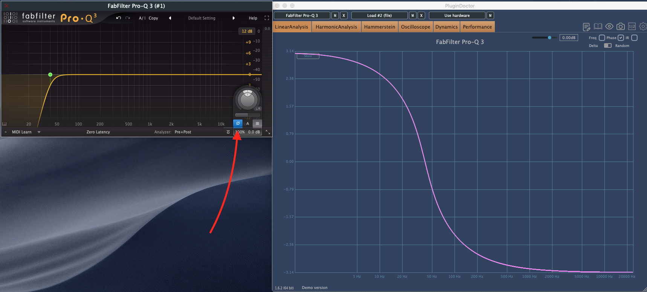Screen dimensions: 647x292
Task: Toggle the L/R pan mode label
Action: click(258, 109)
